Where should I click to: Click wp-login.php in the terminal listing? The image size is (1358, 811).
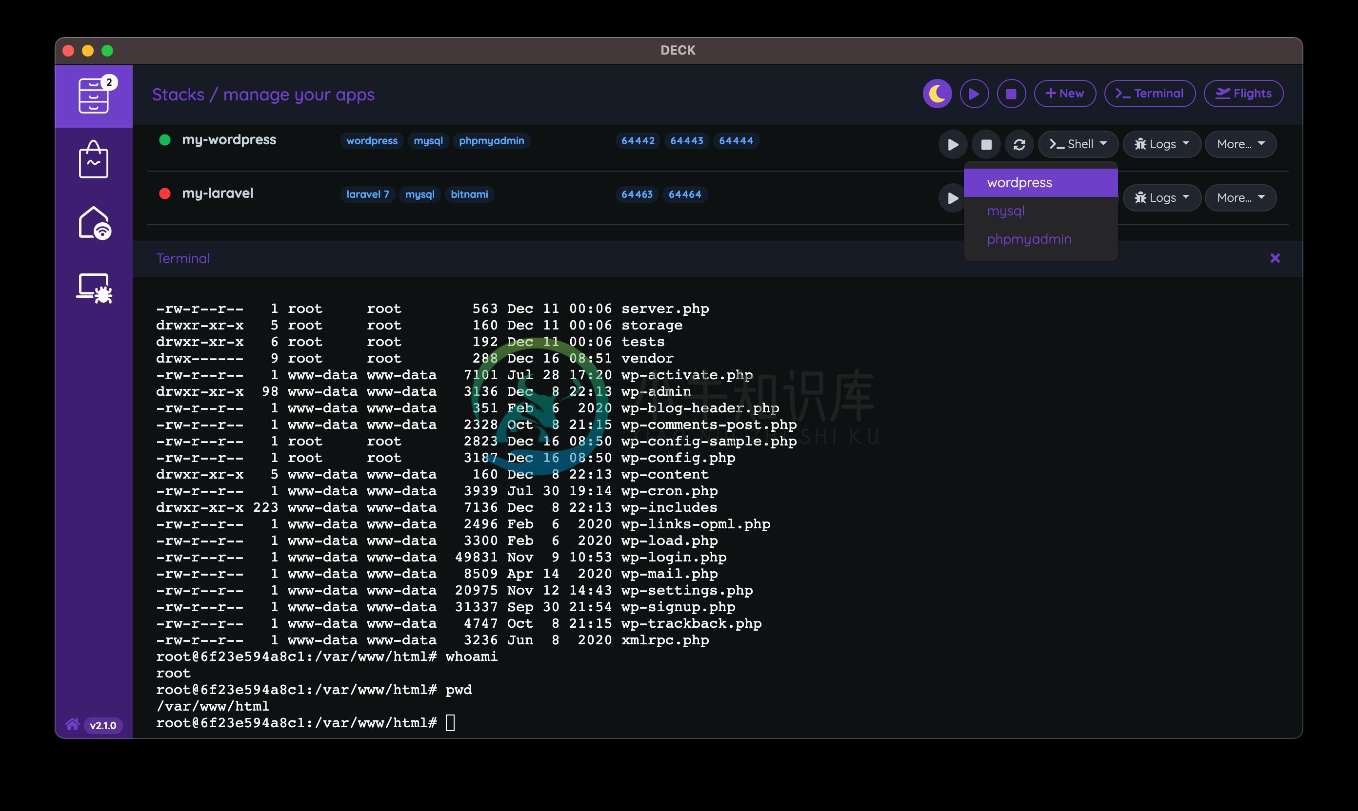674,558
